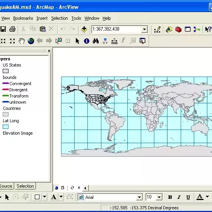Click the Cut scissors icon

click(x=23, y=29)
